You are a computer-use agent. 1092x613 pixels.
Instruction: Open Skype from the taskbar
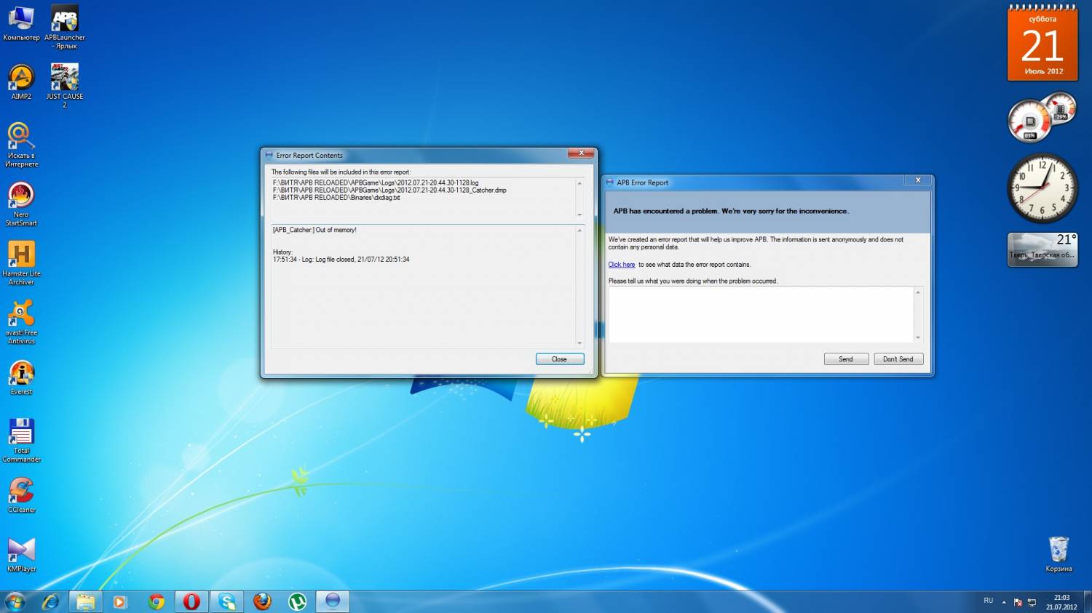coord(227,601)
